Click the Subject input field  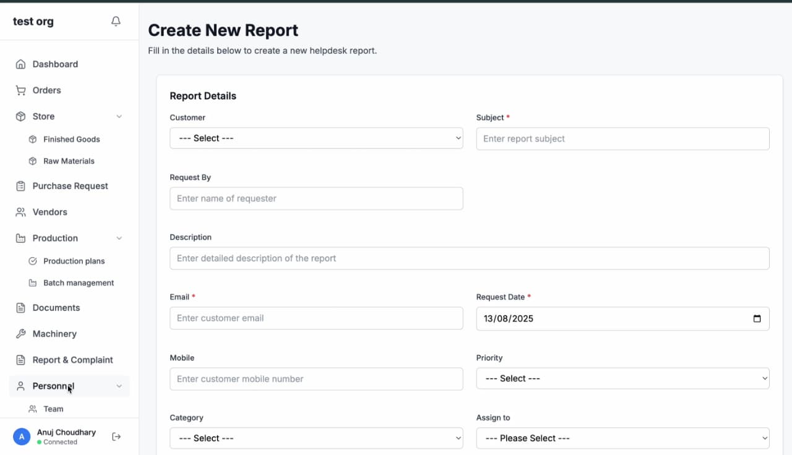pyautogui.click(x=622, y=139)
